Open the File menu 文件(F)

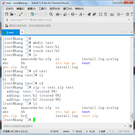[x=9, y=9]
